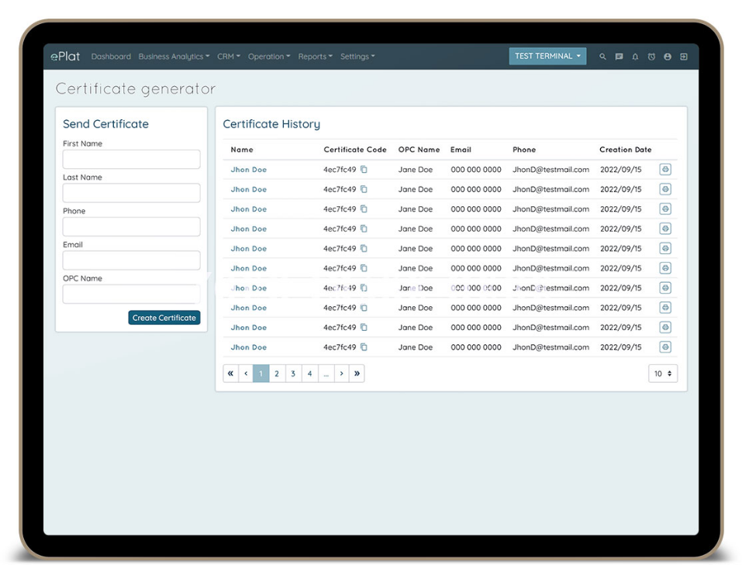Select page 1 in pagination
Viewport: 742px width, 565px height.
pos(261,374)
